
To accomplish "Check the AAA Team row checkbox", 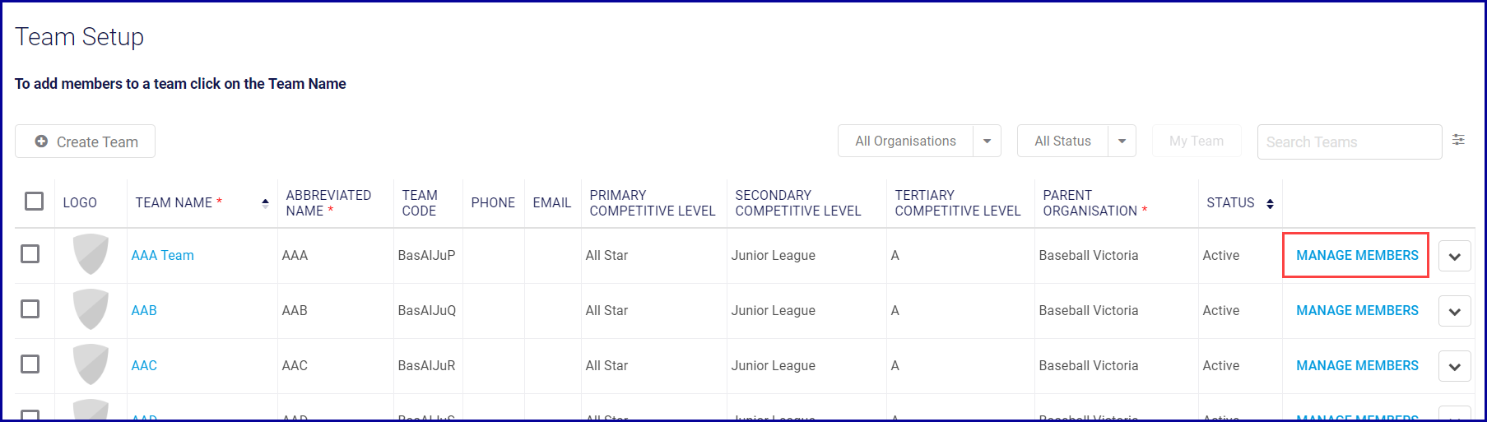I will [x=30, y=253].
